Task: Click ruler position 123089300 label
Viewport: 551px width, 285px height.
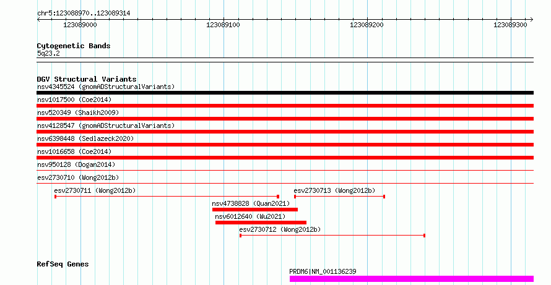Action: pyautogui.click(x=510, y=25)
